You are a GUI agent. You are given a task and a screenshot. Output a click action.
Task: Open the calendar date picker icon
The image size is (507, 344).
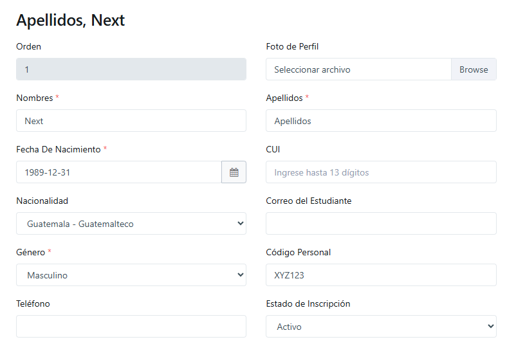tap(234, 172)
